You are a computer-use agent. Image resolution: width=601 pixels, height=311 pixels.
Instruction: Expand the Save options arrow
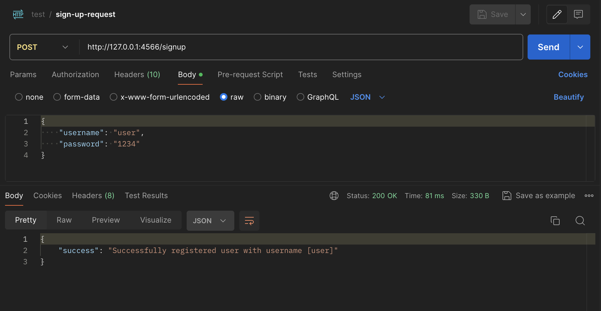(523, 14)
